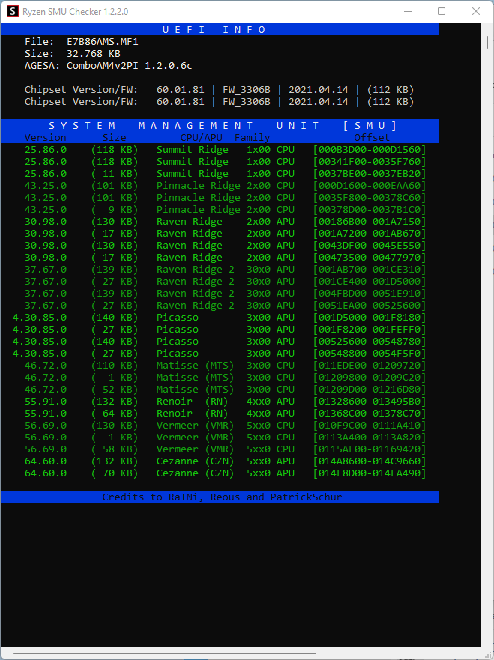Click offset [010F9C00-0111A410]
Screen dimensions: 494x660
point(370,426)
